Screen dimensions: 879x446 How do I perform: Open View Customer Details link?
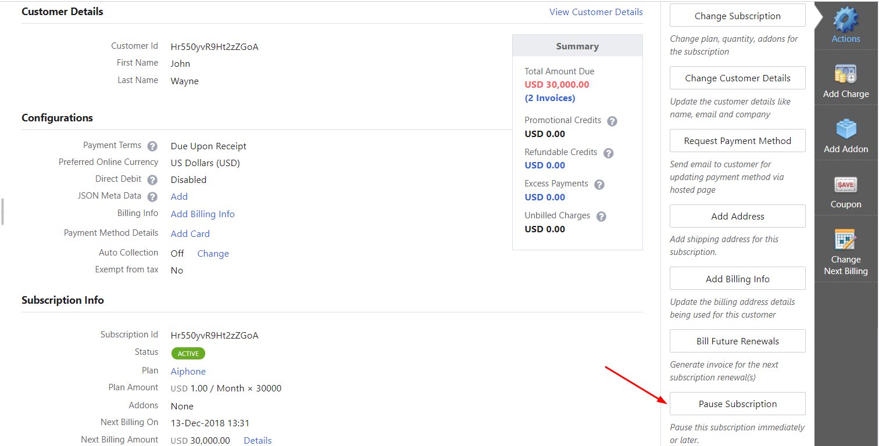click(x=596, y=12)
